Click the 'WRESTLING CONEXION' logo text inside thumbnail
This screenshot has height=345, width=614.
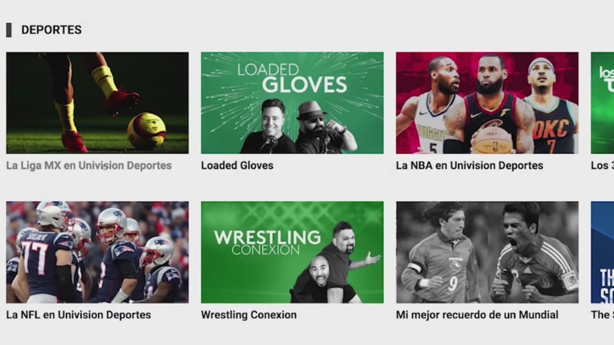[x=267, y=242]
